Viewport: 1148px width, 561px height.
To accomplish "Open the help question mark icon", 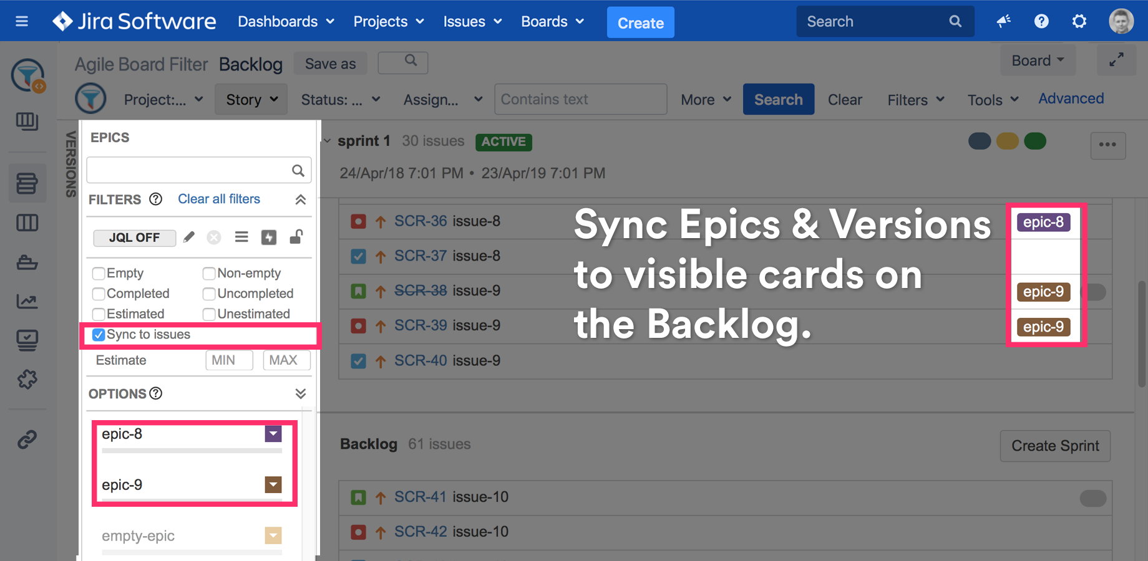I will click(1041, 22).
